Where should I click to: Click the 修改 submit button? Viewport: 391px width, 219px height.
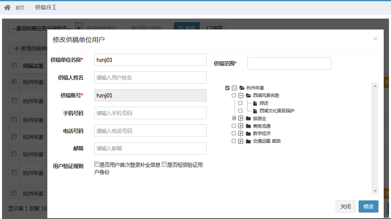point(368,206)
